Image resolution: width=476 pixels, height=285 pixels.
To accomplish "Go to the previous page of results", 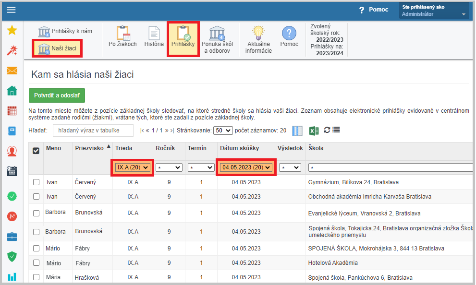I will (x=147, y=131).
